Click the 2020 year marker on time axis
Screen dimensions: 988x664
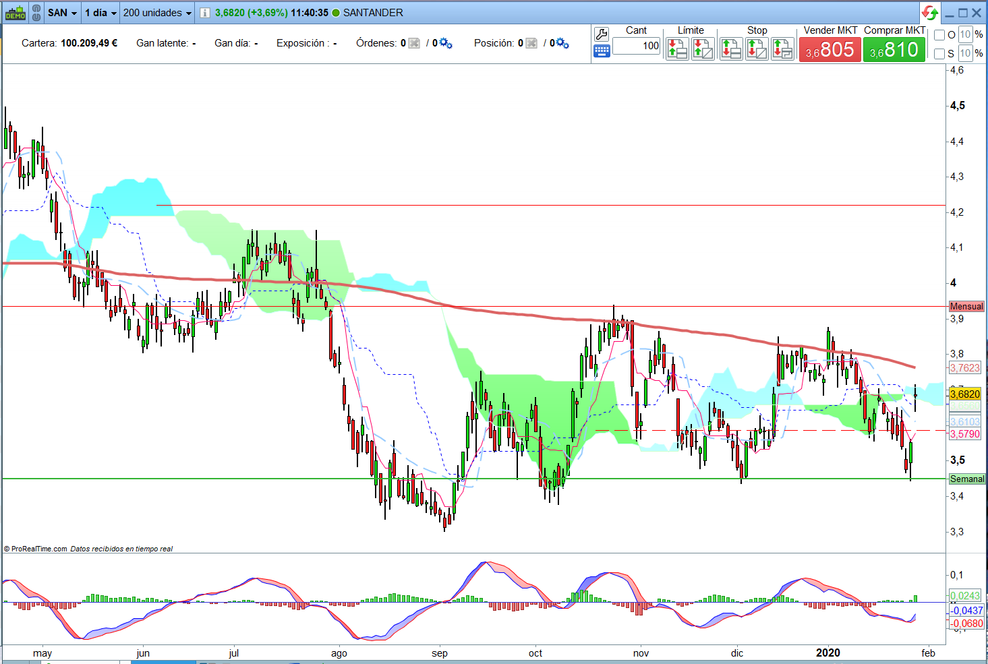coord(828,653)
